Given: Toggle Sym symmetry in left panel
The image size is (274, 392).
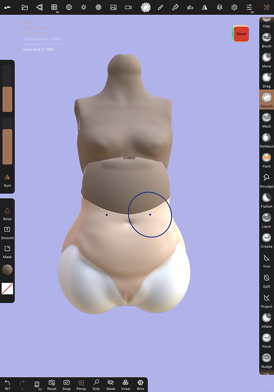Looking at the screenshot, I should click(7, 180).
